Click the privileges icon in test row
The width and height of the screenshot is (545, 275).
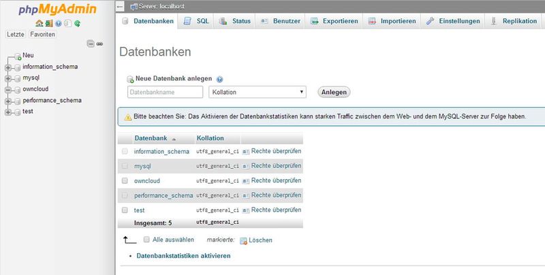pos(246,210)
